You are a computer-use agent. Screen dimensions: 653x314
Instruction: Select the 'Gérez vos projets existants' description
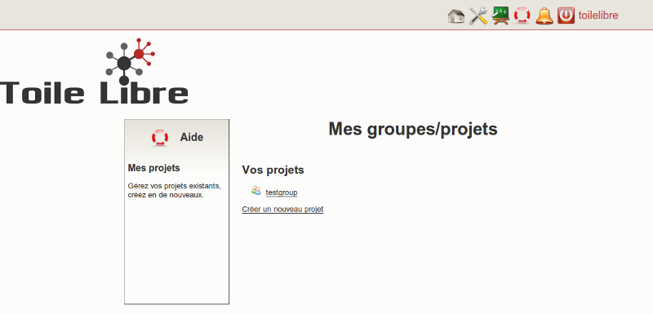click(175, 190)
